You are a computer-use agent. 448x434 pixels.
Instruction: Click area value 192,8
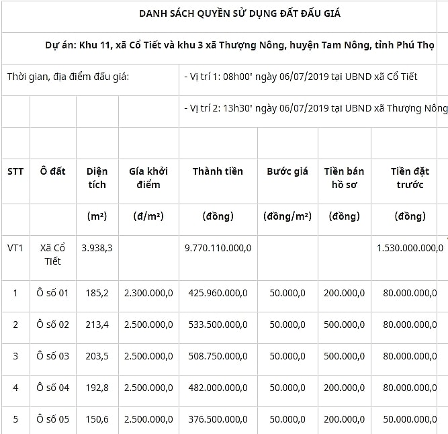pos(97,388)
